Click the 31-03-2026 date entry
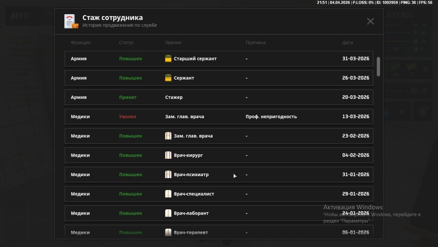 click(355, 59)
